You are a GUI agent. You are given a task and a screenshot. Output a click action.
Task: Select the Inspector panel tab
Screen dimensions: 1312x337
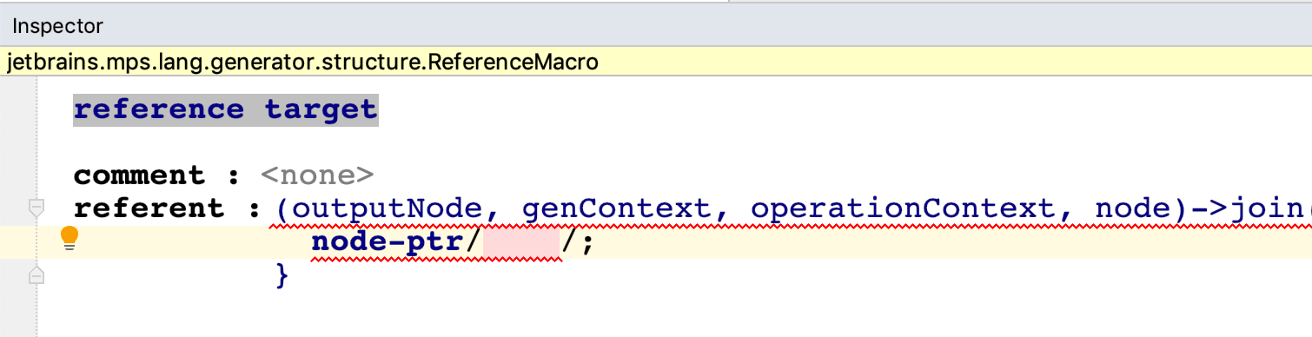[57, 26]
